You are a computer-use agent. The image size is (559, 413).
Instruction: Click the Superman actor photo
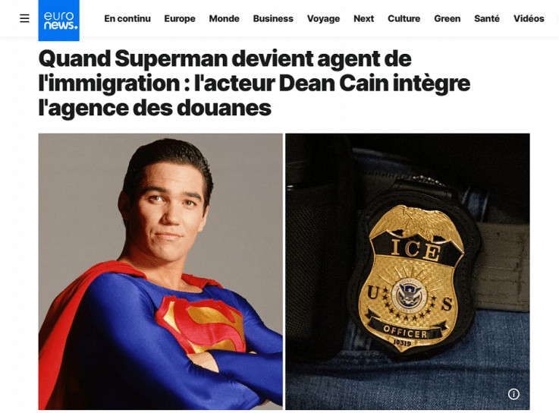coord(161,271)
